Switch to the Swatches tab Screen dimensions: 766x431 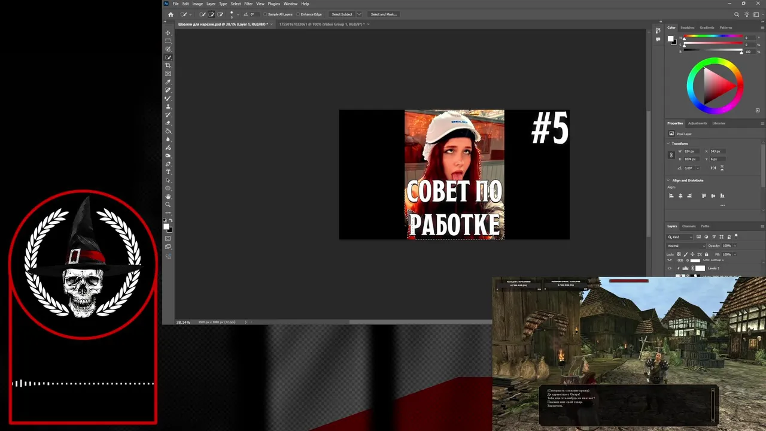pyautogui.click(x=688, y=28)
